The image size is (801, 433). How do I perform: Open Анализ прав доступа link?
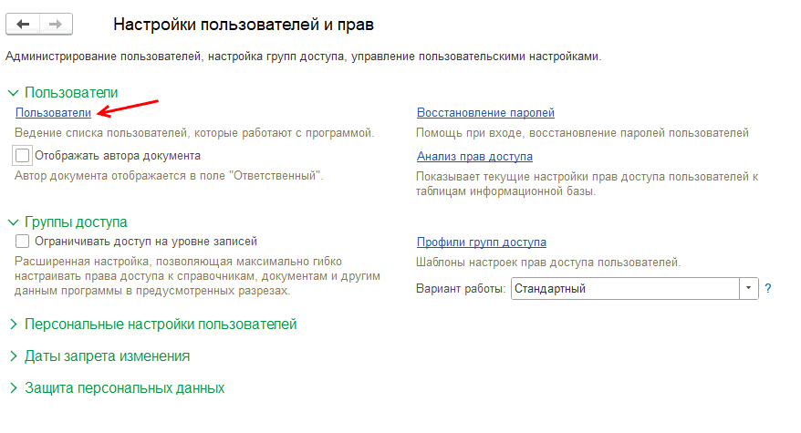pos(474,156)
